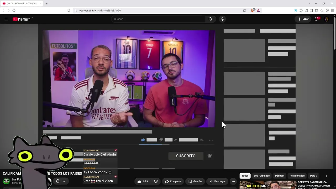Open a new browser tab
This screenshot has height=189, width=336.
coord(46,3)
